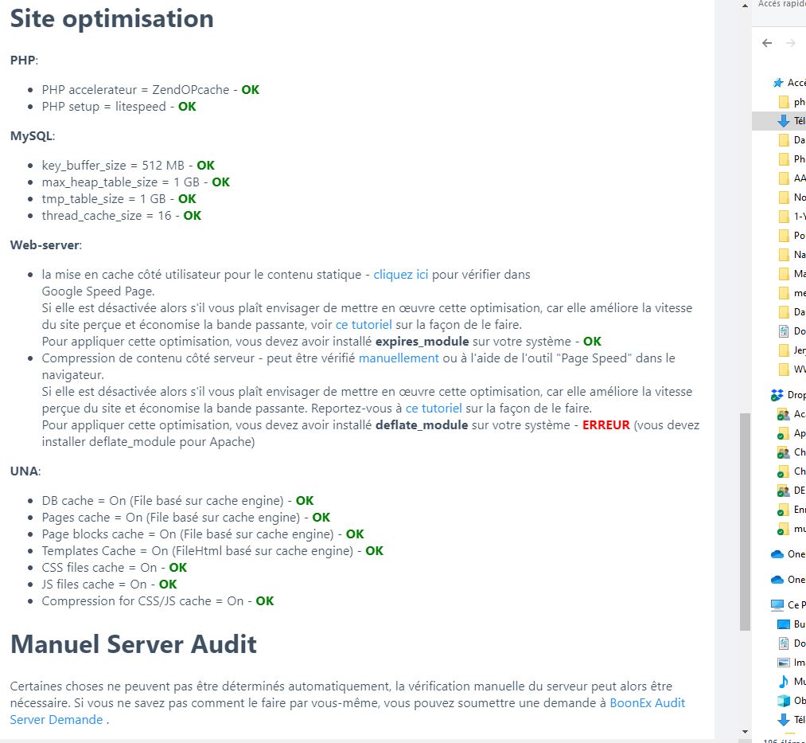Select the Quick Access star icon

coord(777,83)
